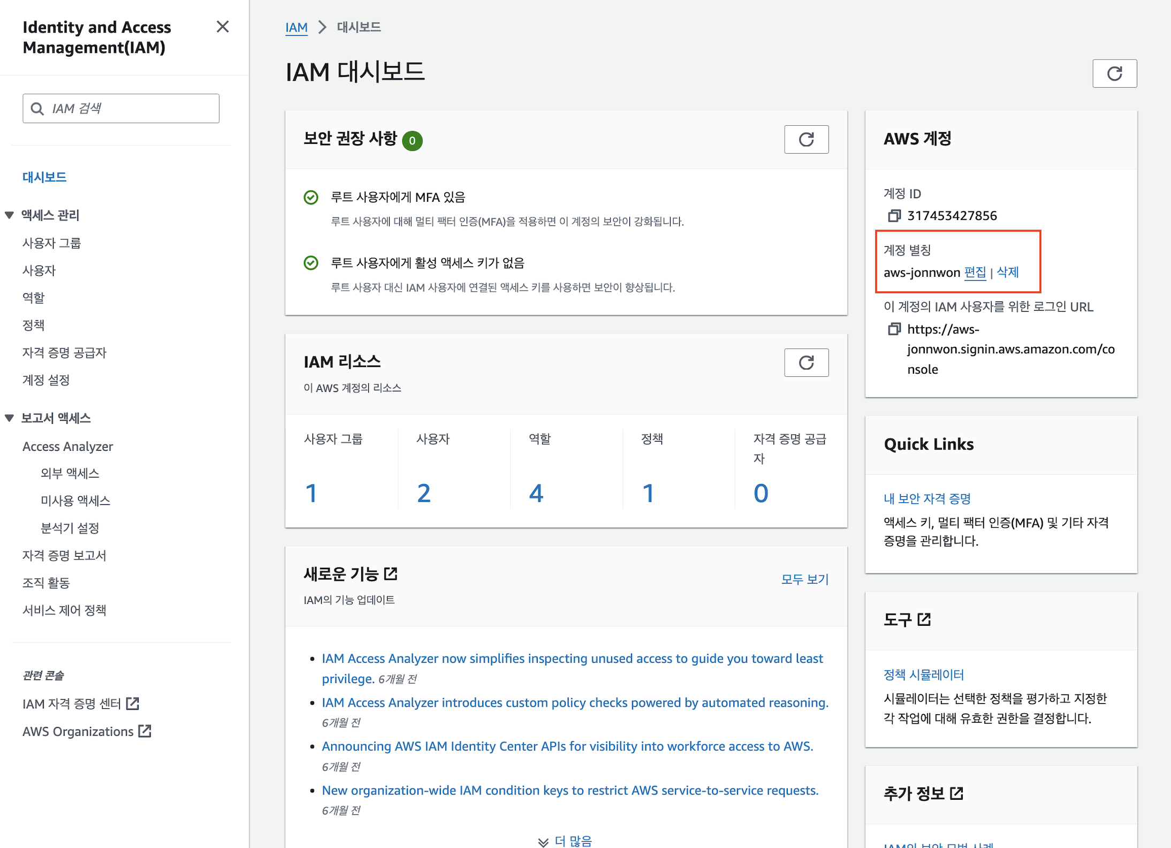This screenshot has height=848, width=1171.
Task: Collapse the 보고서 액세스 section
Action: [x=9, y=418]
